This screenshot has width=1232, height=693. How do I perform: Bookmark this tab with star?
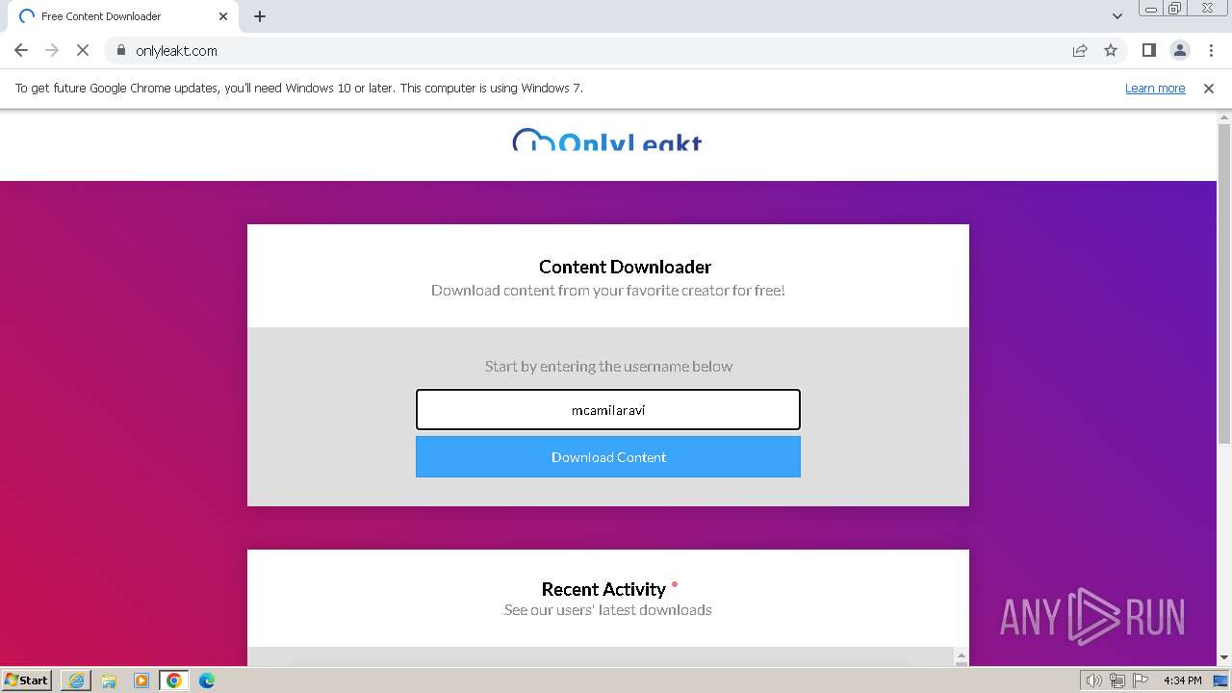tap(1111, 50)
